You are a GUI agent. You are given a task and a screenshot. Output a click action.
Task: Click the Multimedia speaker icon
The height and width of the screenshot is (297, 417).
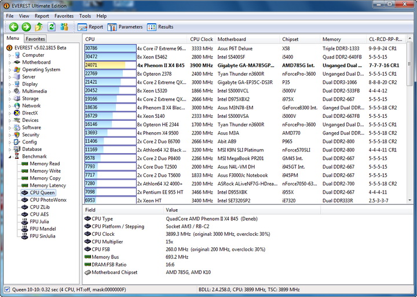click(x=17, y=91)
